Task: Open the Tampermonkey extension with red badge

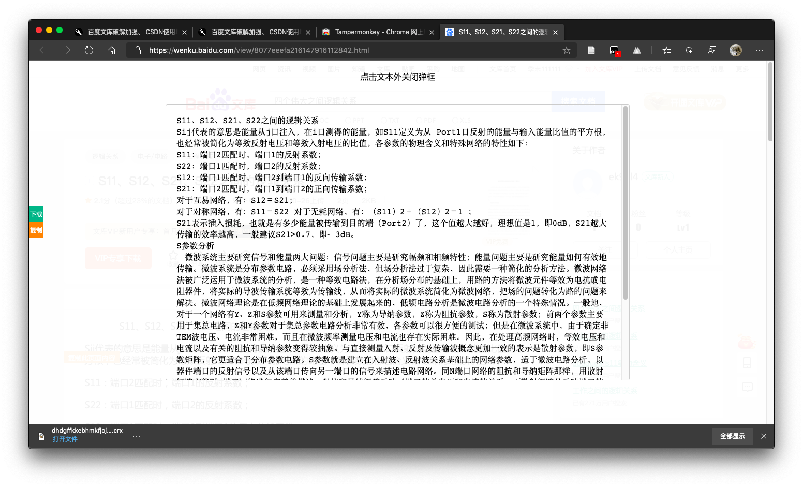Action: pos(614,51)
